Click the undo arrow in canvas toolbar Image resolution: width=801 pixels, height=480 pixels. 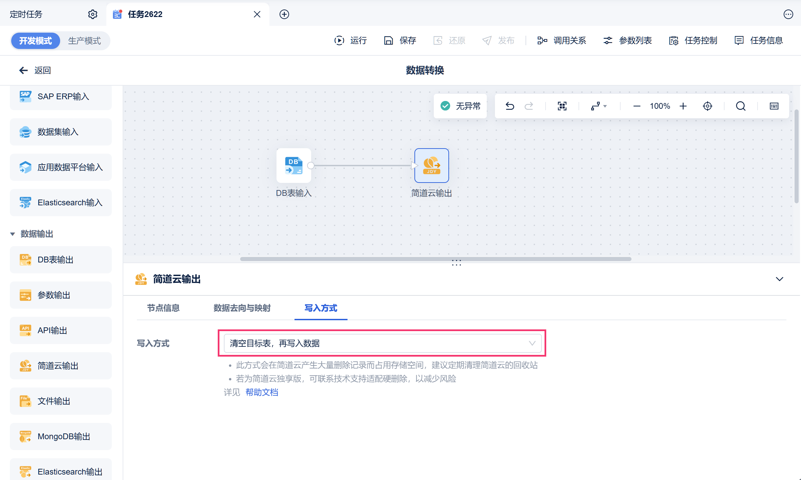point(510,106)
